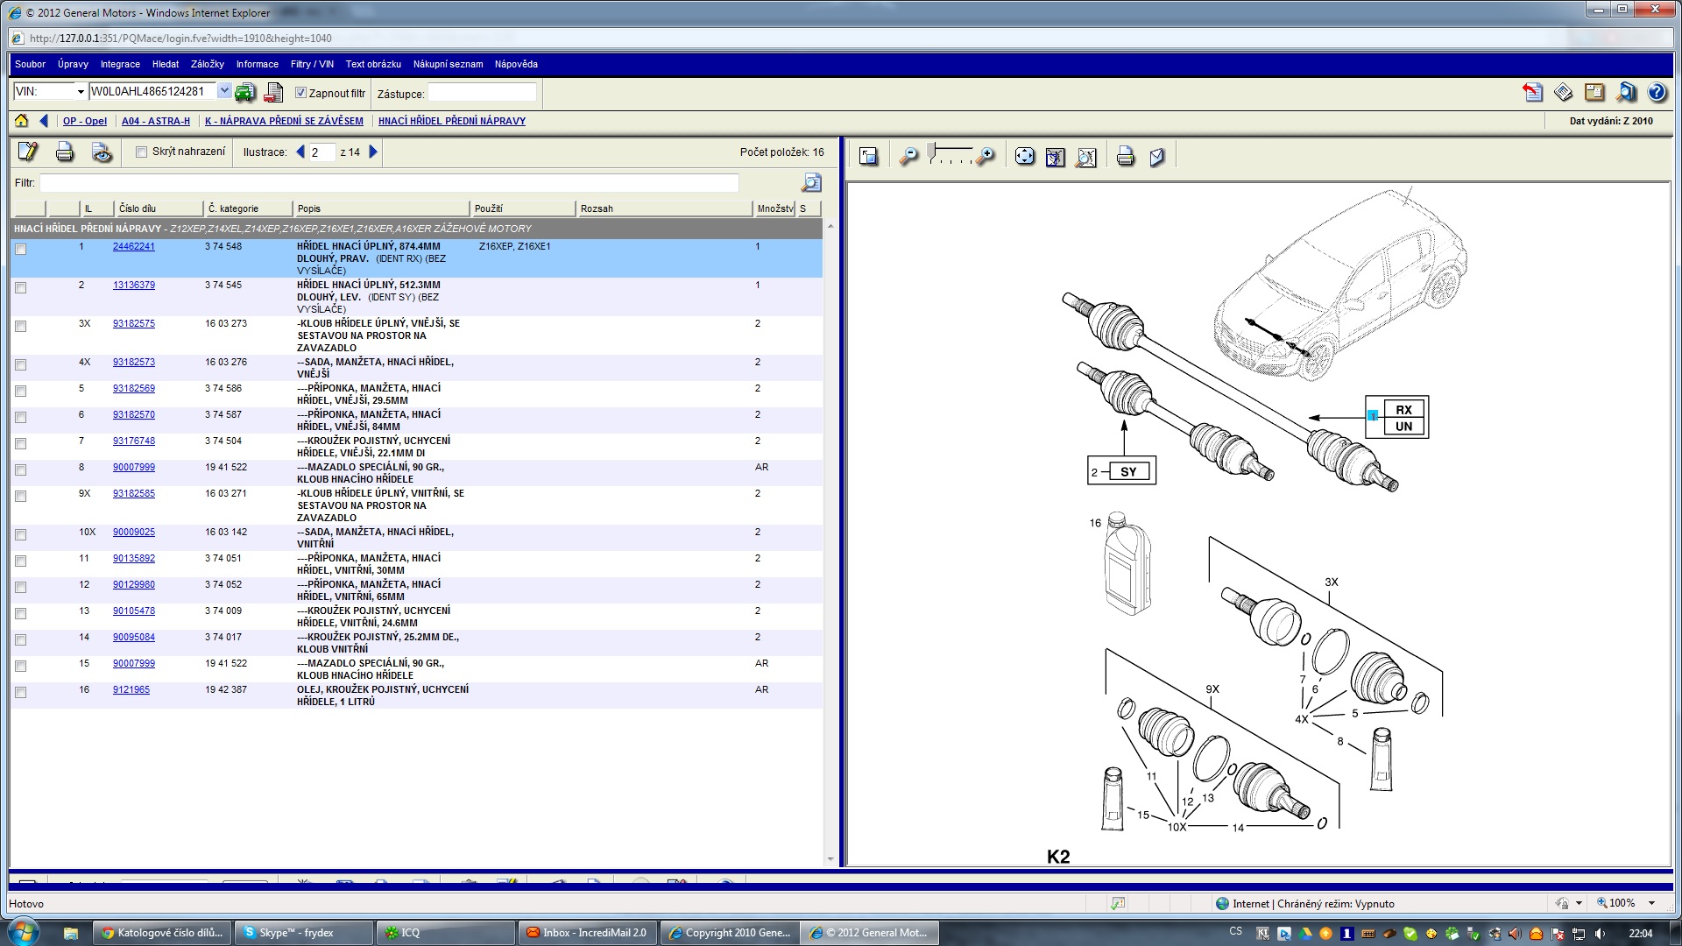Screen dimensions: 1682x946
Task: Enable the Skrýt nahrazení checkbox
Action: click(141, 152)
